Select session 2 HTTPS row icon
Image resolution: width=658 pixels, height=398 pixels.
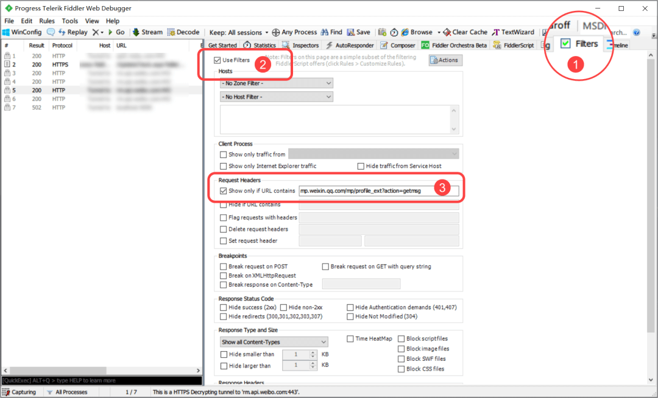pos(7,65)
